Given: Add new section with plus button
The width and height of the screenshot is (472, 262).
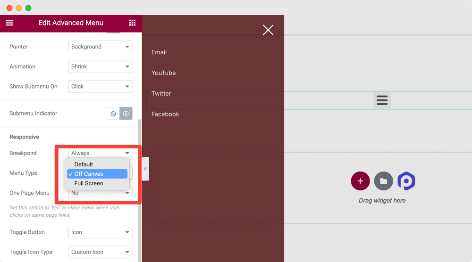Looking at the screenshot, I should click(x=360, y=181).
